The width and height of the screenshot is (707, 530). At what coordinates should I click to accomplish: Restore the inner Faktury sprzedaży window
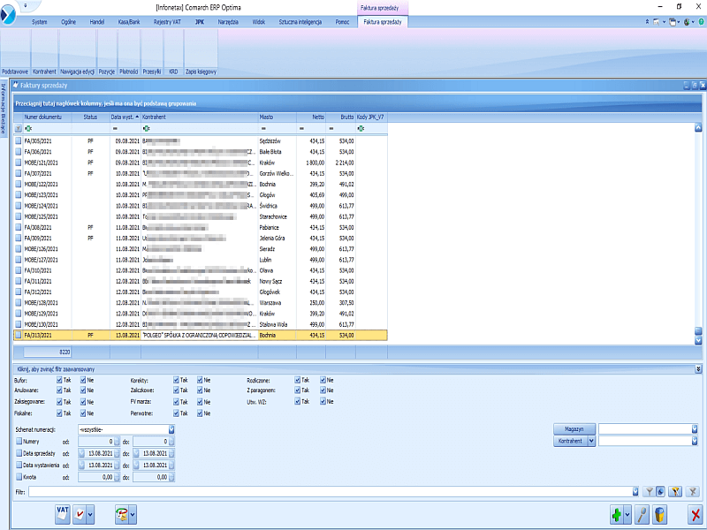pos(695,85)
